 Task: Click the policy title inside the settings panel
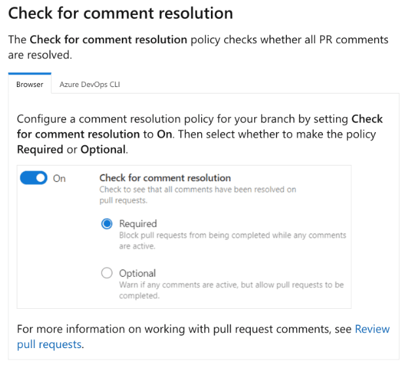[x=165, y=177]
